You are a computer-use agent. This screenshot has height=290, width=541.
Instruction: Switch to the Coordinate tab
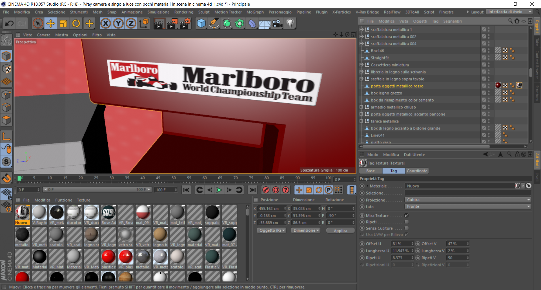pos(417,171)
